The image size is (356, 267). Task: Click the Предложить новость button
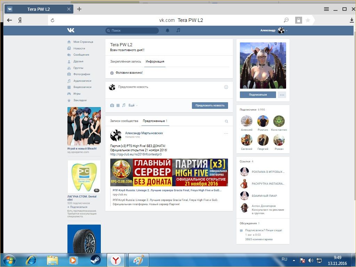pyautogui.click(x=210, y=105)
